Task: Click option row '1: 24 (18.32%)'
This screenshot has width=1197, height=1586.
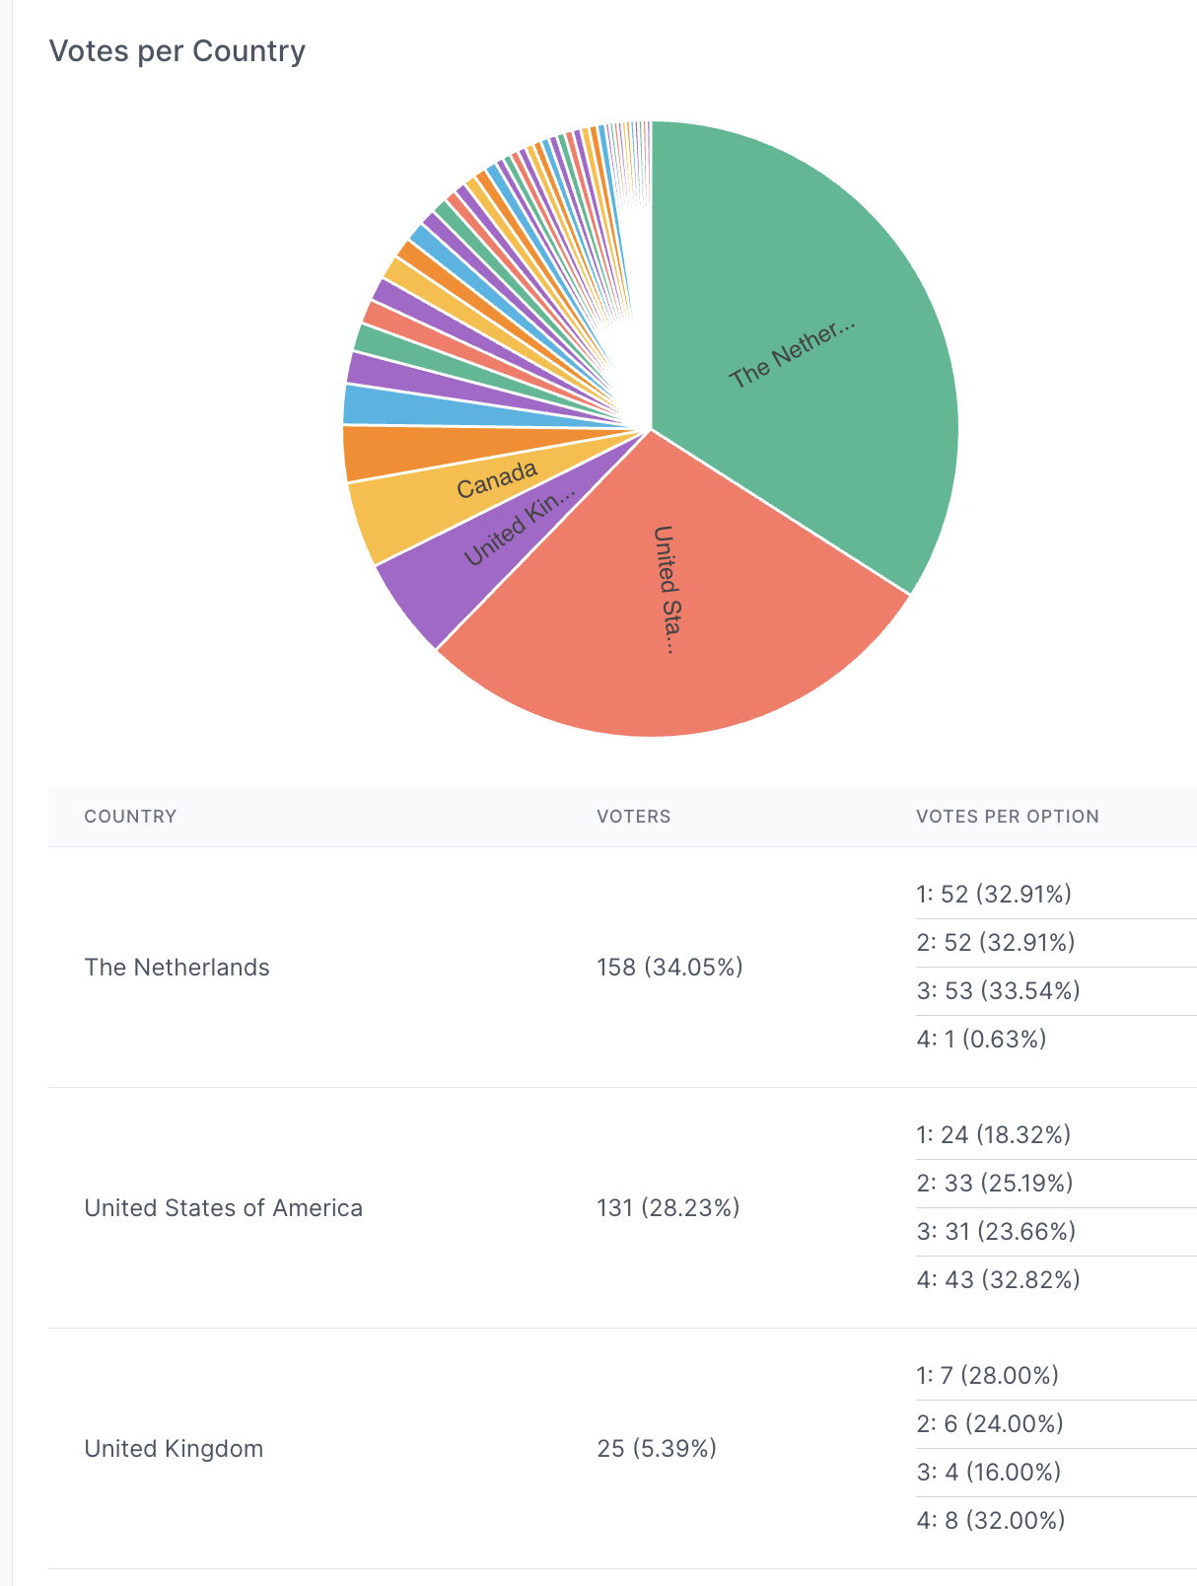Action: pyautogui.click(x=1056, y=1135)
